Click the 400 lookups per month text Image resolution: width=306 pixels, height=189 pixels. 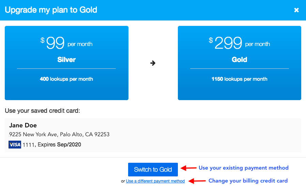point(66,79)
